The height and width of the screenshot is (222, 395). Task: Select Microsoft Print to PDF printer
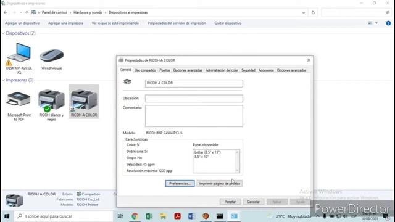pyautogui.click(x=19, y=106)
